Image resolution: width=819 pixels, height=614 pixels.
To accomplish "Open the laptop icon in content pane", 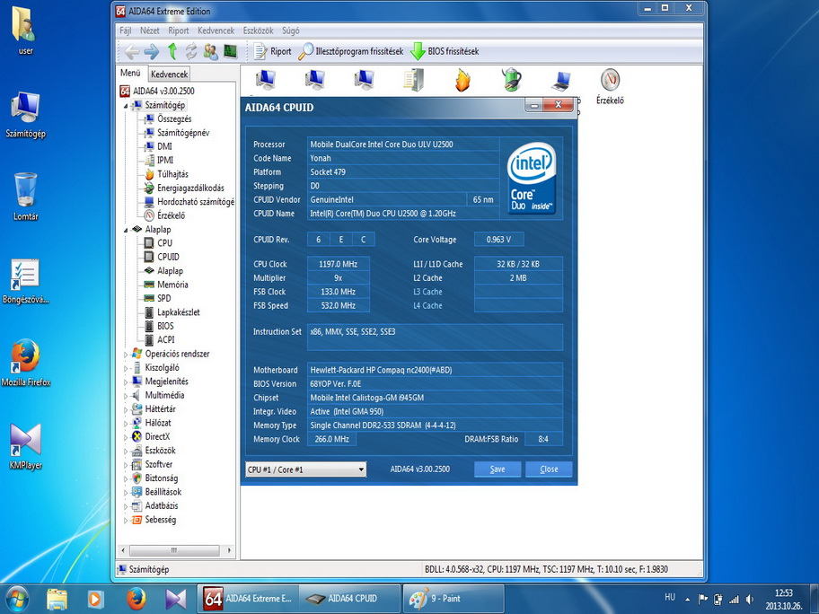I will tap(561, 81).
